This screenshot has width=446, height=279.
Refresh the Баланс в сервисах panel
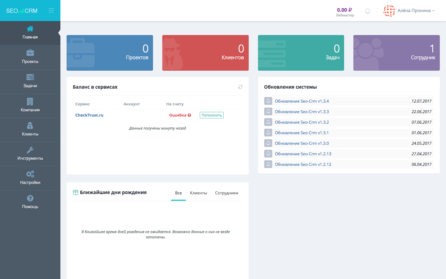coord(240,87)
